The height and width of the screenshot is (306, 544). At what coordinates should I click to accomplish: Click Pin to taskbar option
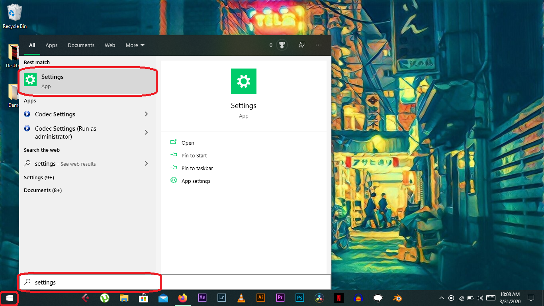coord(197,168)
